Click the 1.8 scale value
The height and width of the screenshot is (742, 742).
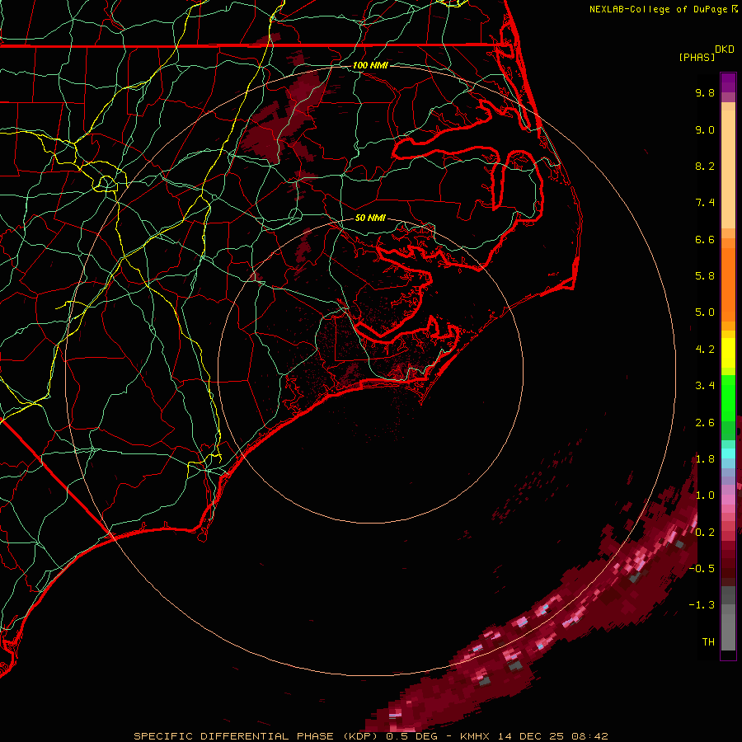(705, 459)
